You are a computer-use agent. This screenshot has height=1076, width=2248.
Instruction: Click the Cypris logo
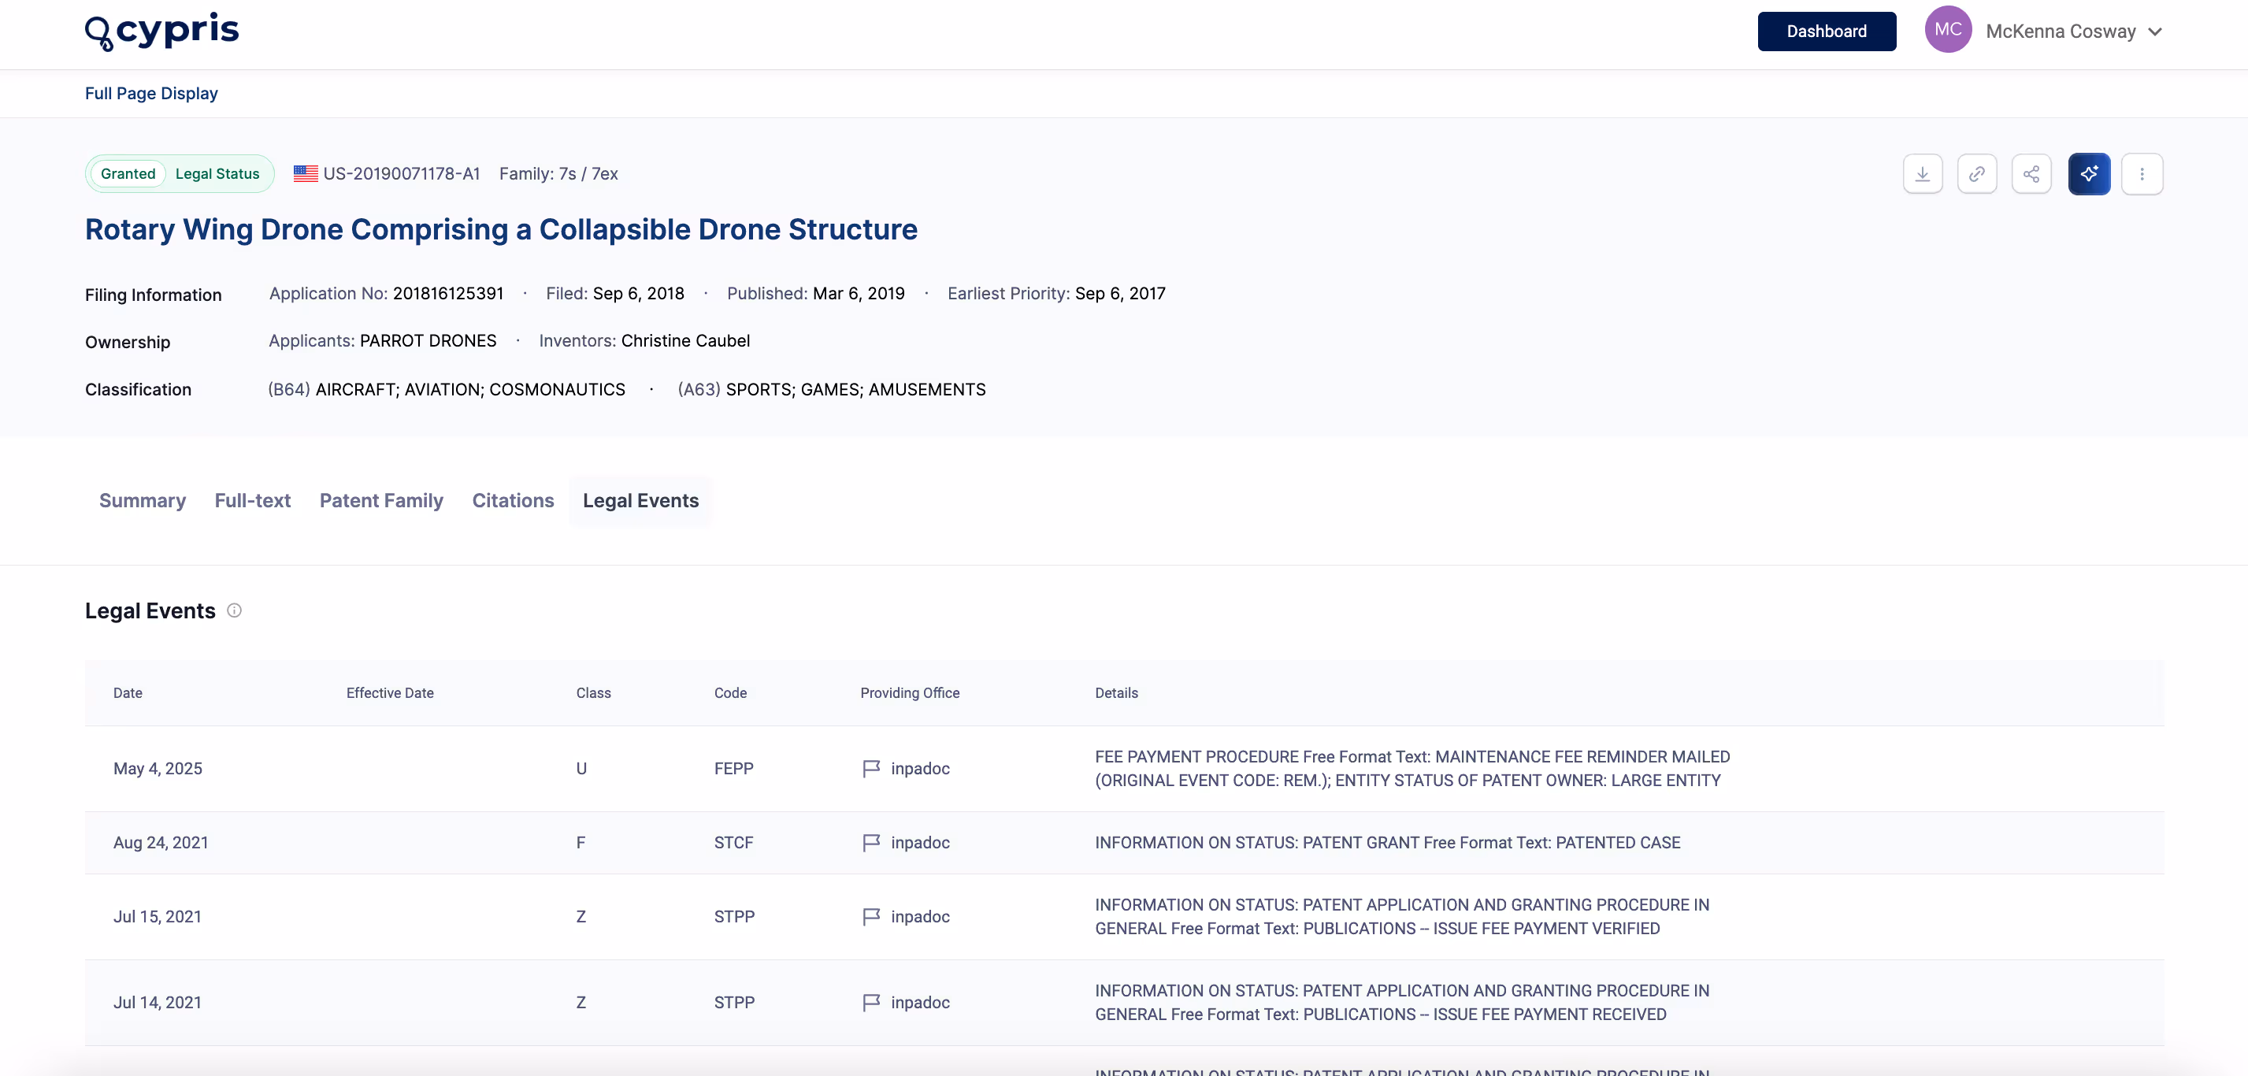point(161,32)
